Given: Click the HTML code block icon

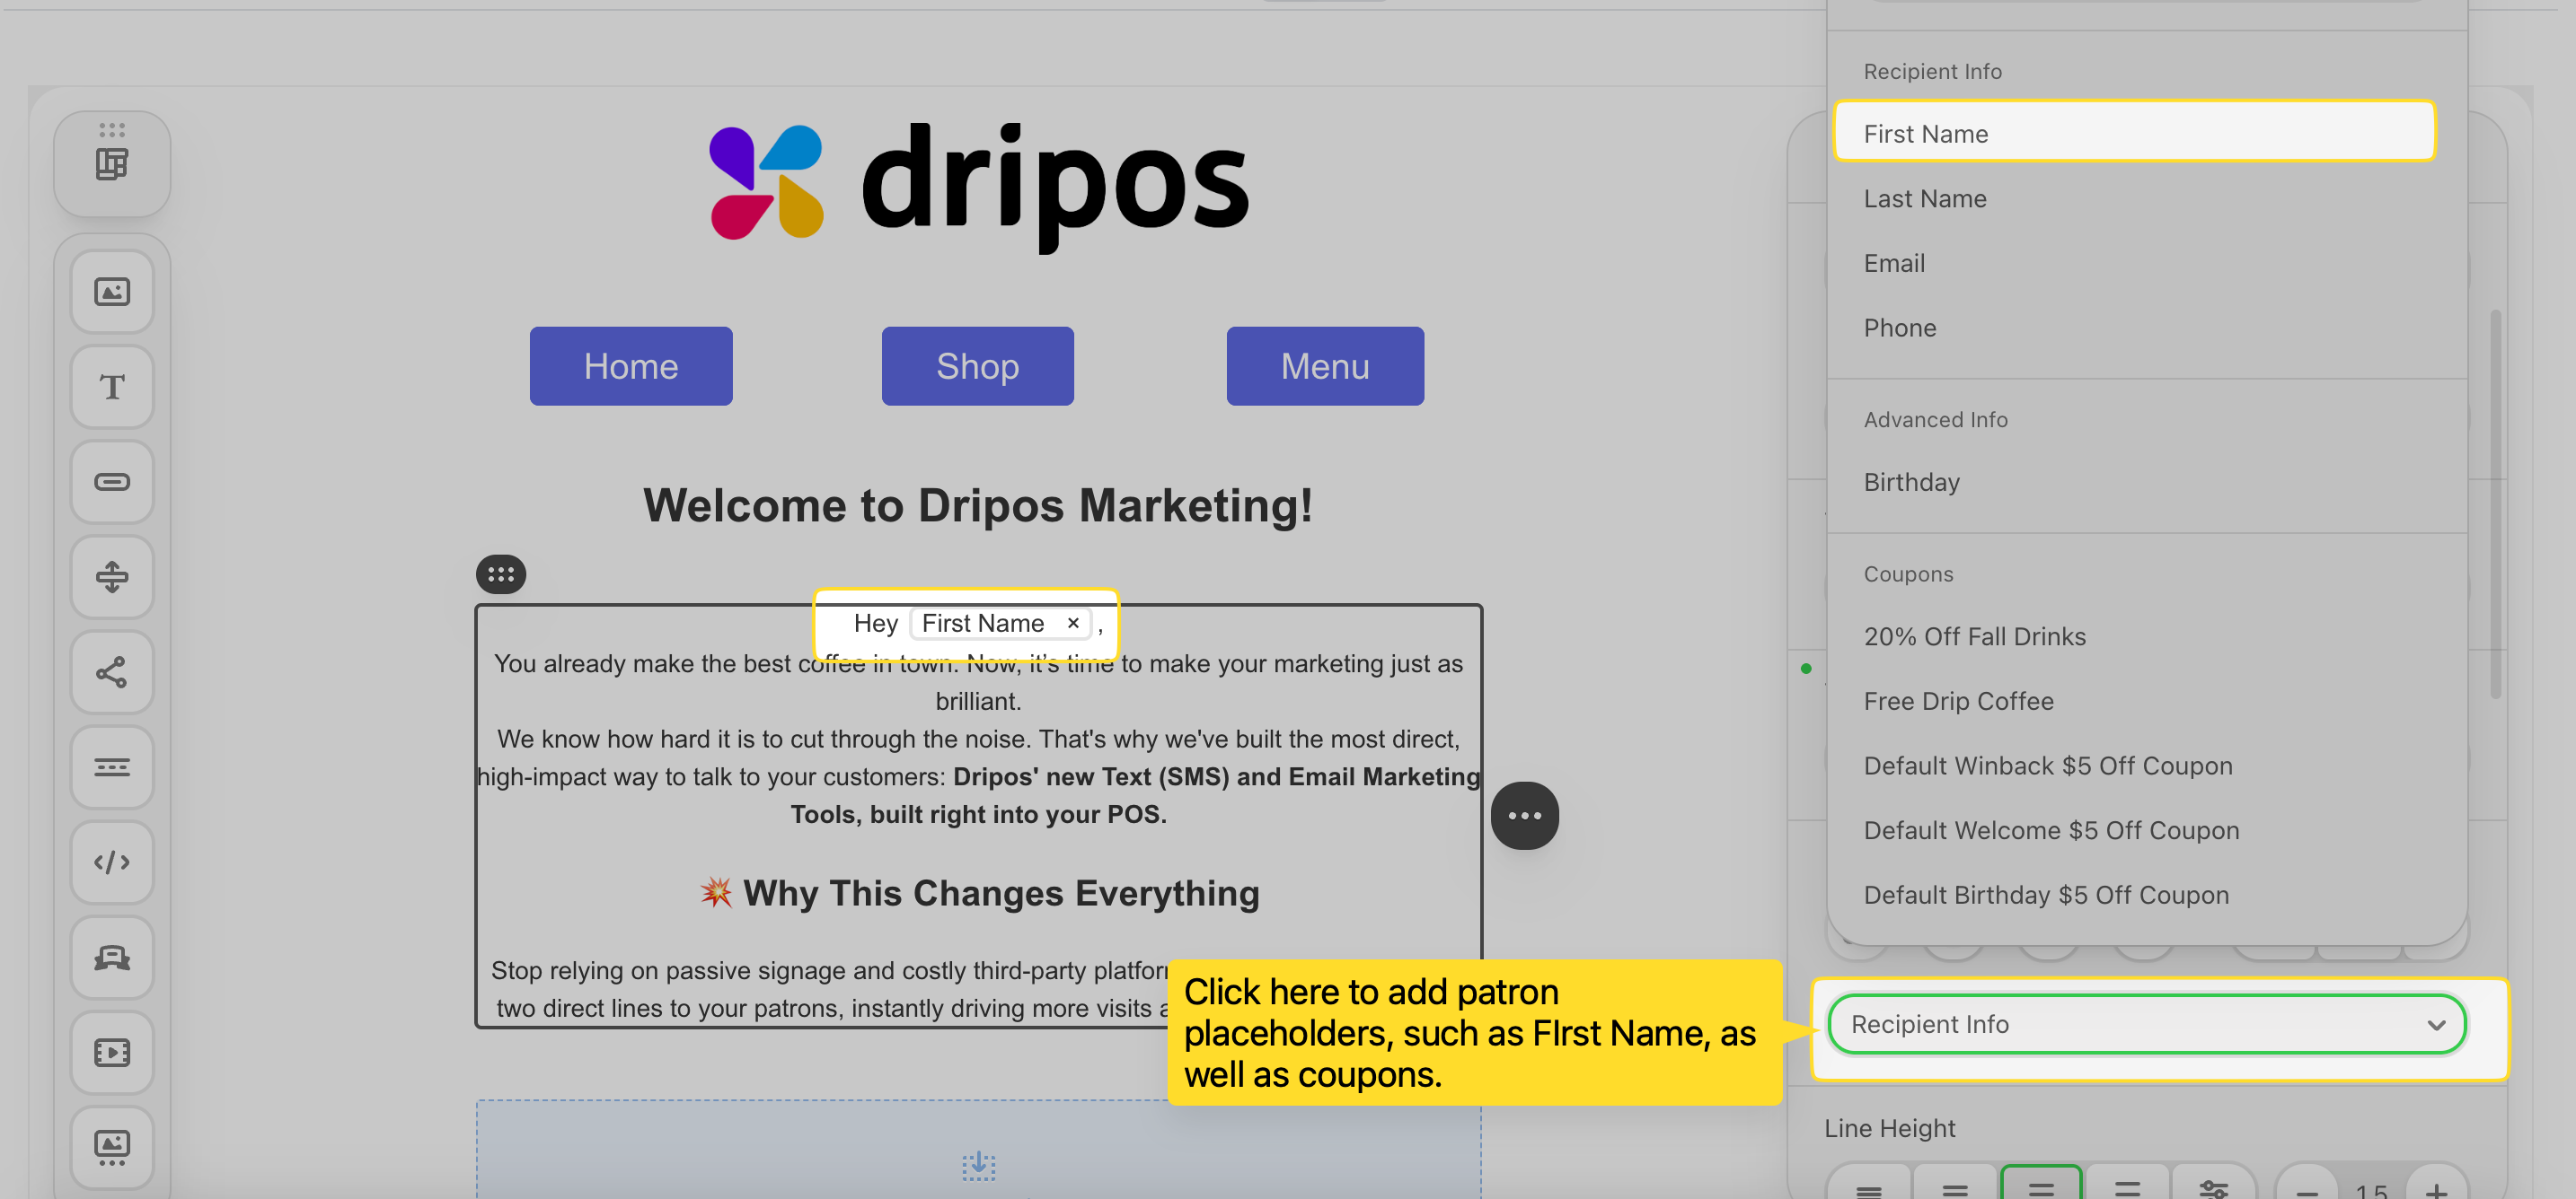Looking at the screenshot, I should [x=112, y=862].
